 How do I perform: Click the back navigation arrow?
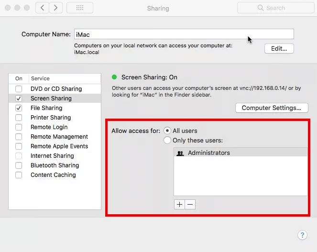pyautogui.click(x=42, y=8)
